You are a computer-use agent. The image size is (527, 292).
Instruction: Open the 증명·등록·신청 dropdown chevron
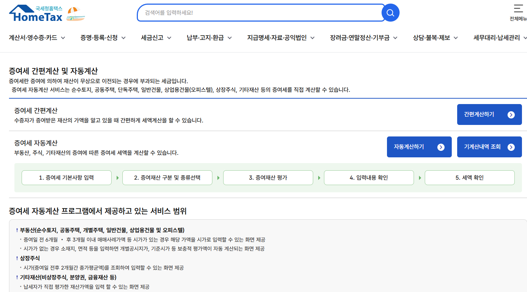pyautogui.click(x=124, y=37)
